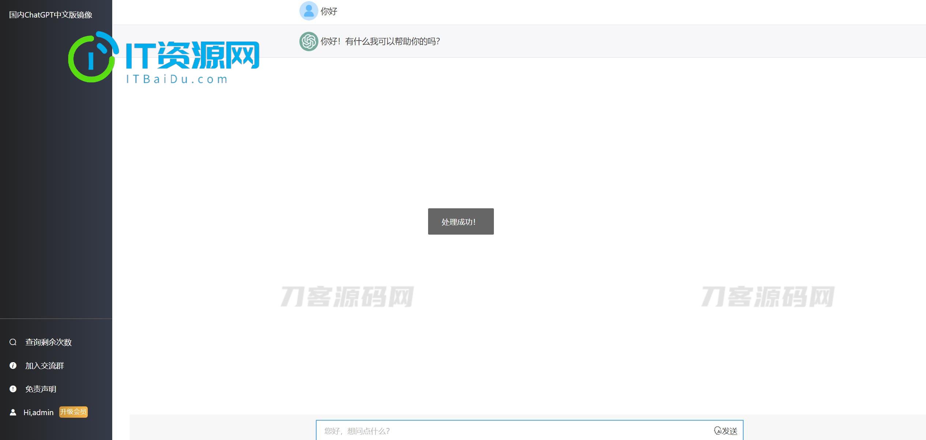The height and width of the screenshot is (440, 926).
Task: Click the magnifier icon beside 查询剩余次数
Action: [x=13, y=342]
